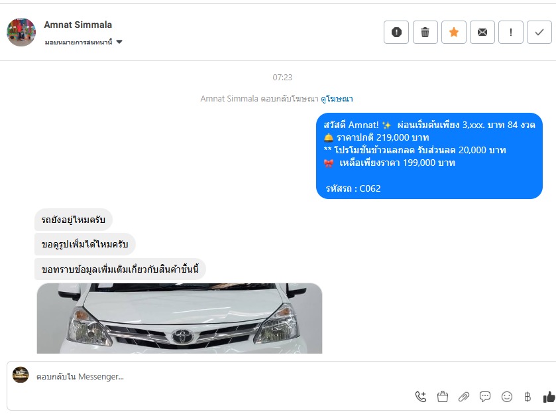This screenshot has height=414, width=556.
Task: Select the message ขอดูรูปเพิ่มได้ไหมครับ
Action: 85,244
